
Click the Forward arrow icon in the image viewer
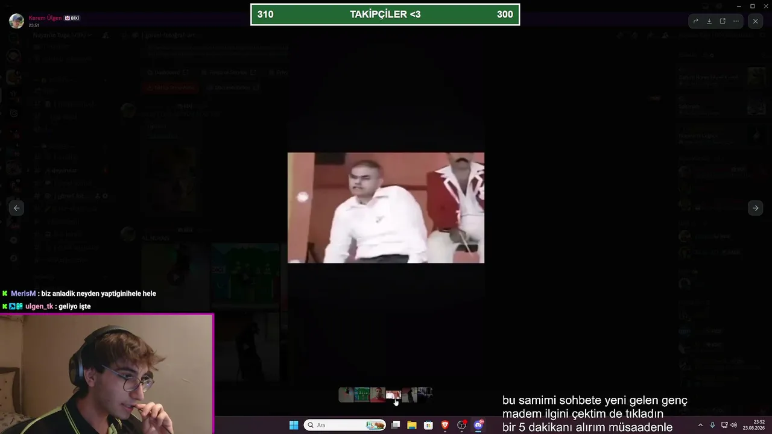click(695, 21)
